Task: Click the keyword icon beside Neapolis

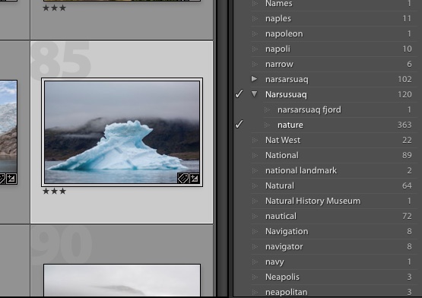Action: tap(255, 277)
